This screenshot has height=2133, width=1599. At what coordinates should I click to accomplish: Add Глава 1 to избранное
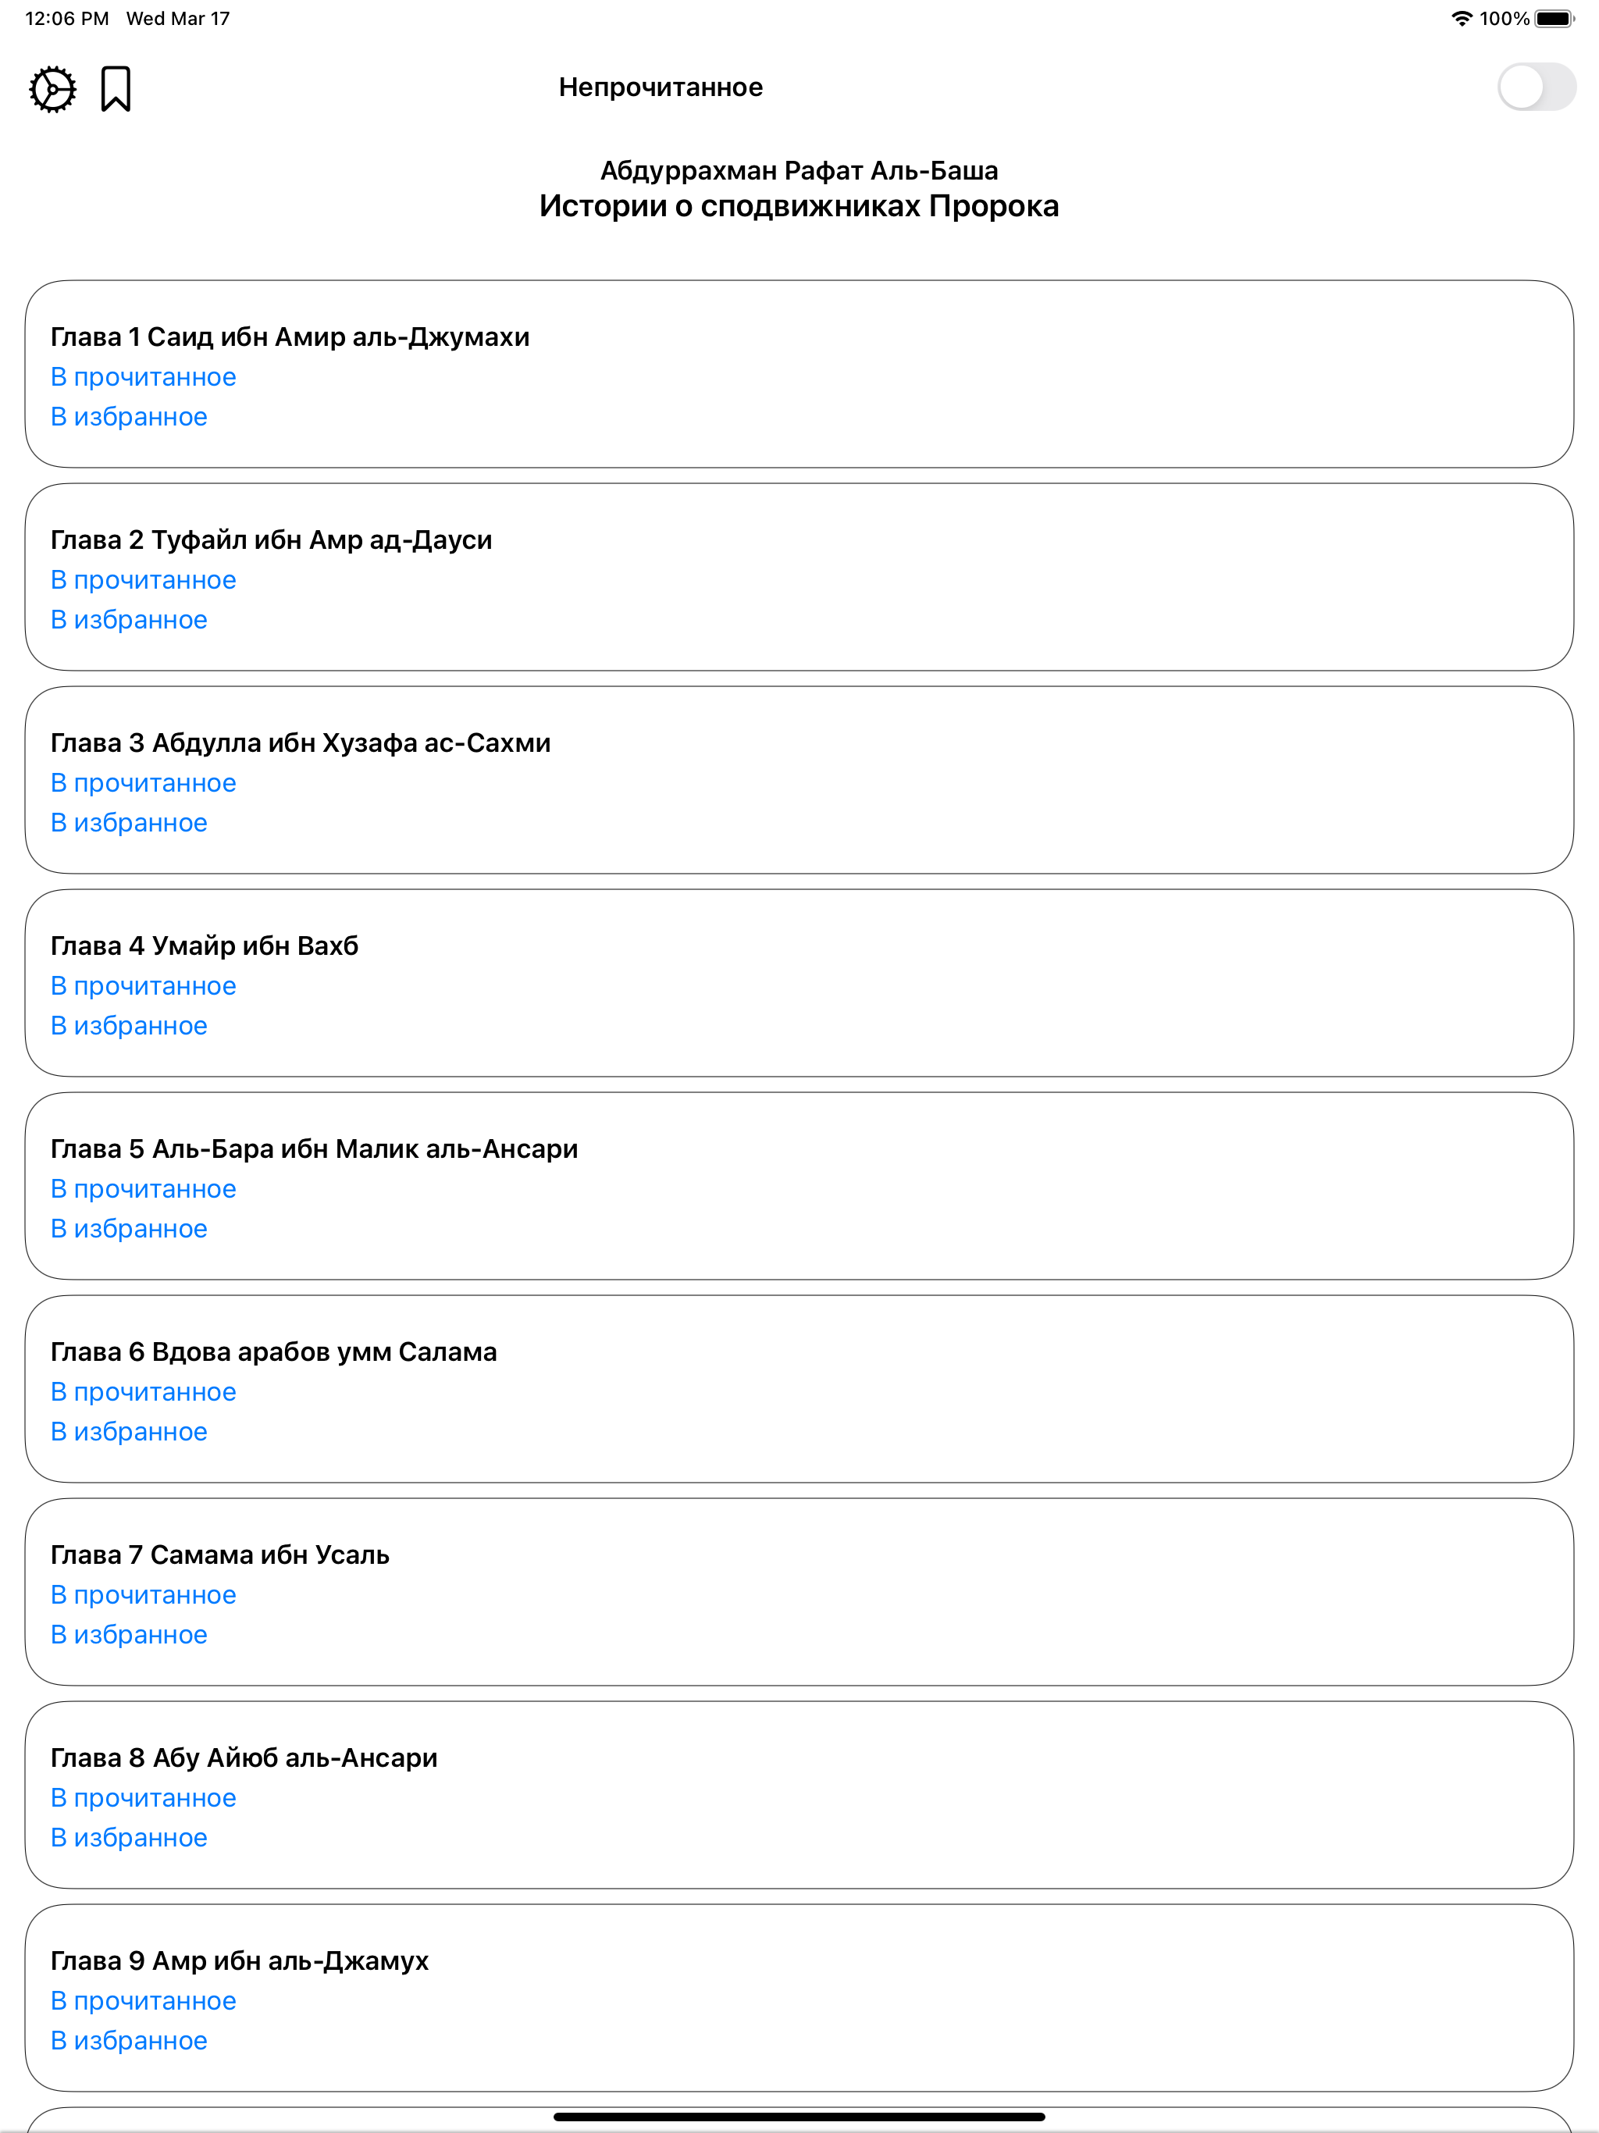[x=128, y=417]
